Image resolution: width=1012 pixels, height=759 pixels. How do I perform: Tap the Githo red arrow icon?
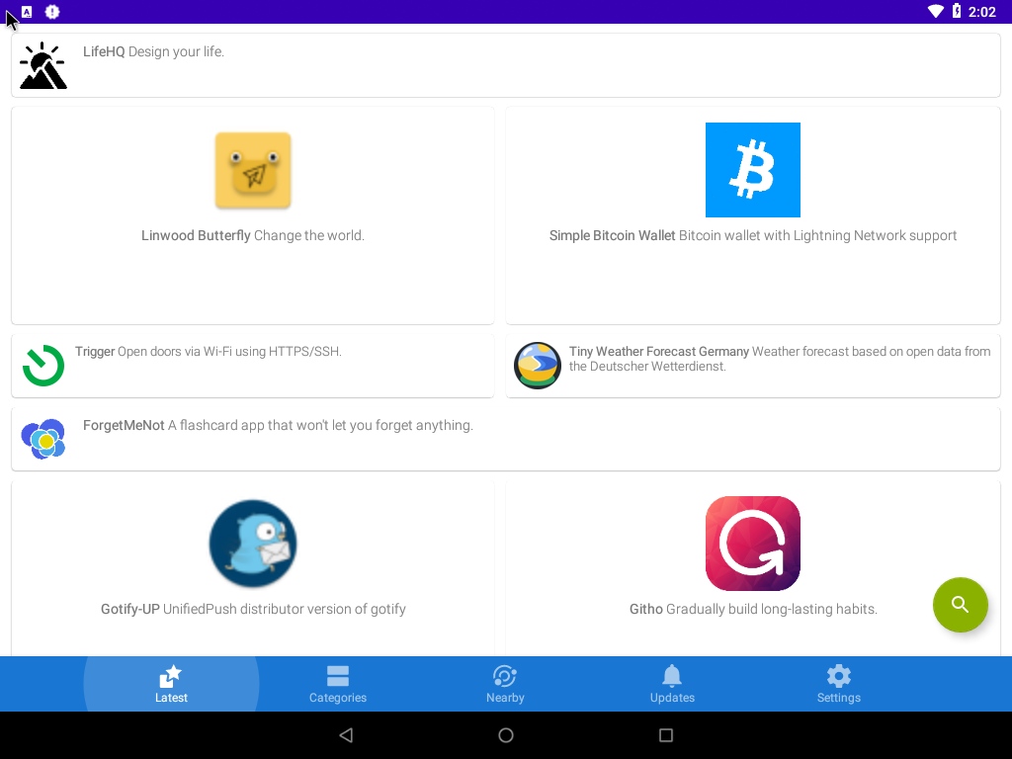click(752, 544)
